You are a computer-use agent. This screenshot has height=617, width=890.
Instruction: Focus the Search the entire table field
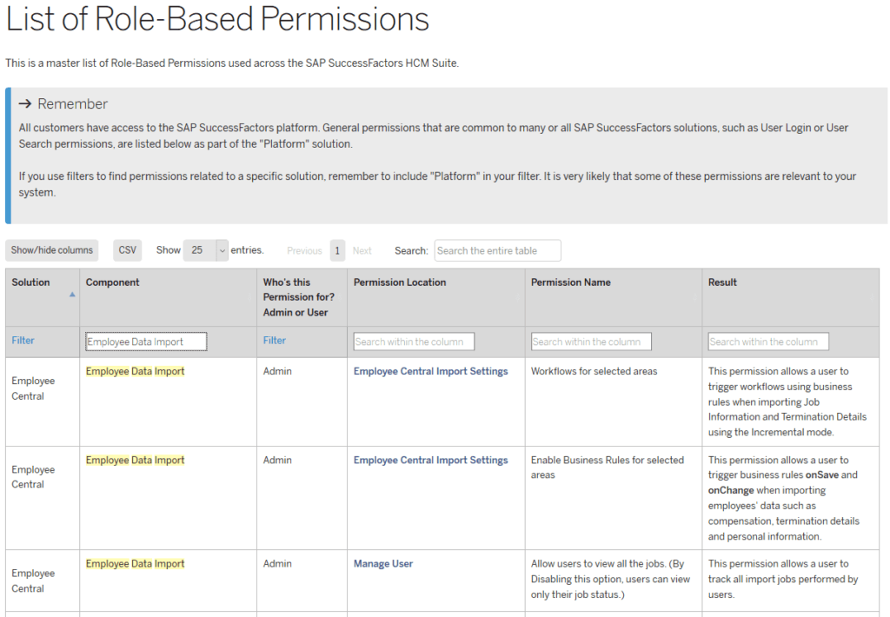[497, 250]
